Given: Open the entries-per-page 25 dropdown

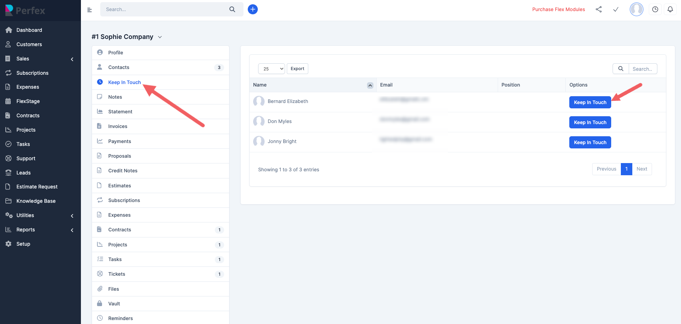Looking at the screenshot, I should point(271,68).
